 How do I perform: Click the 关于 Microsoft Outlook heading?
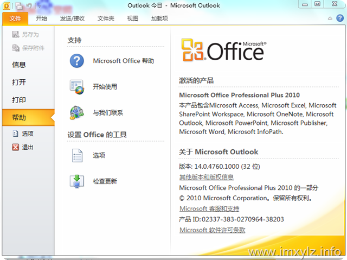219,151
